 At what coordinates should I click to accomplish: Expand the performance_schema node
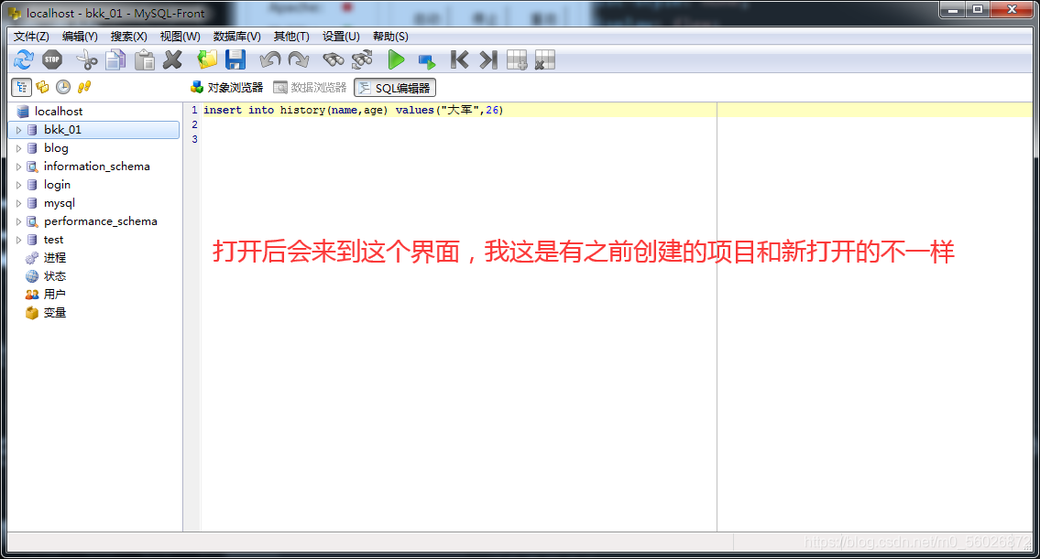pos(18,222)
